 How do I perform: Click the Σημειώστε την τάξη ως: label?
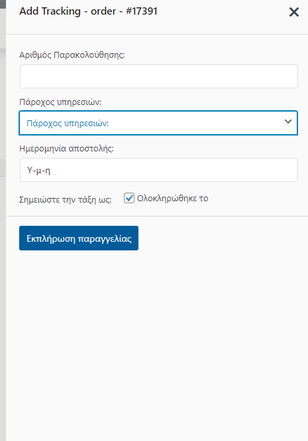66,200
